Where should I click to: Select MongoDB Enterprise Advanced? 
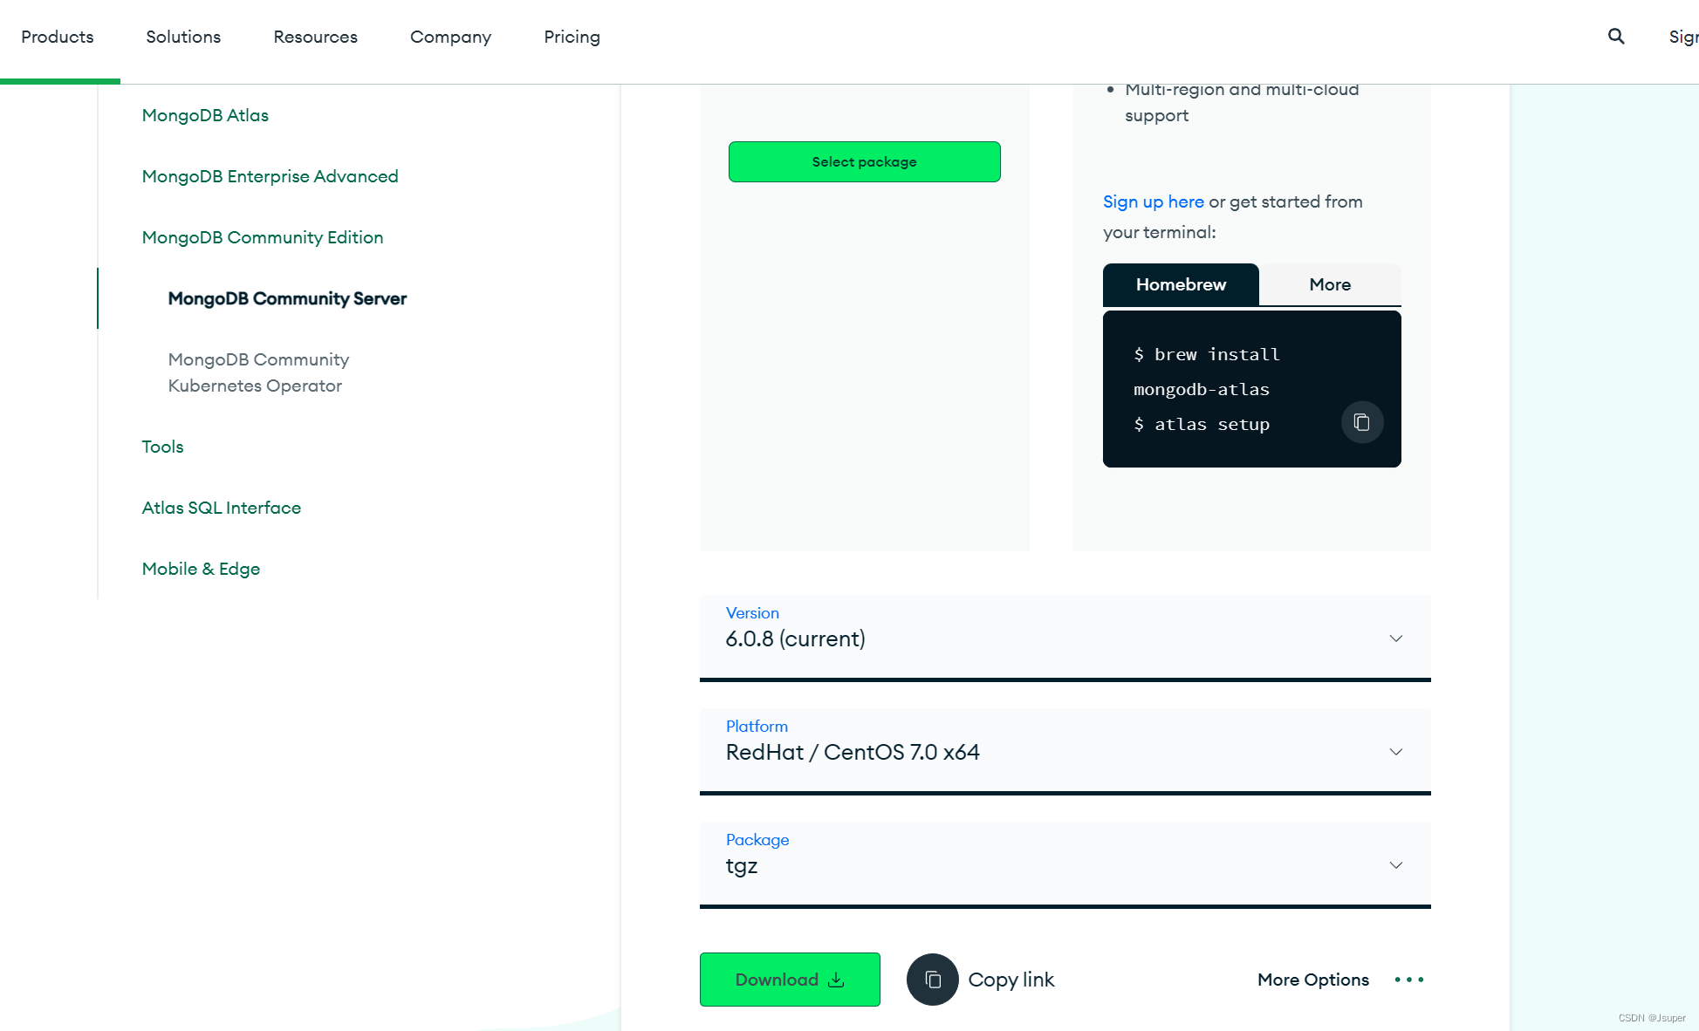point(270,176)
